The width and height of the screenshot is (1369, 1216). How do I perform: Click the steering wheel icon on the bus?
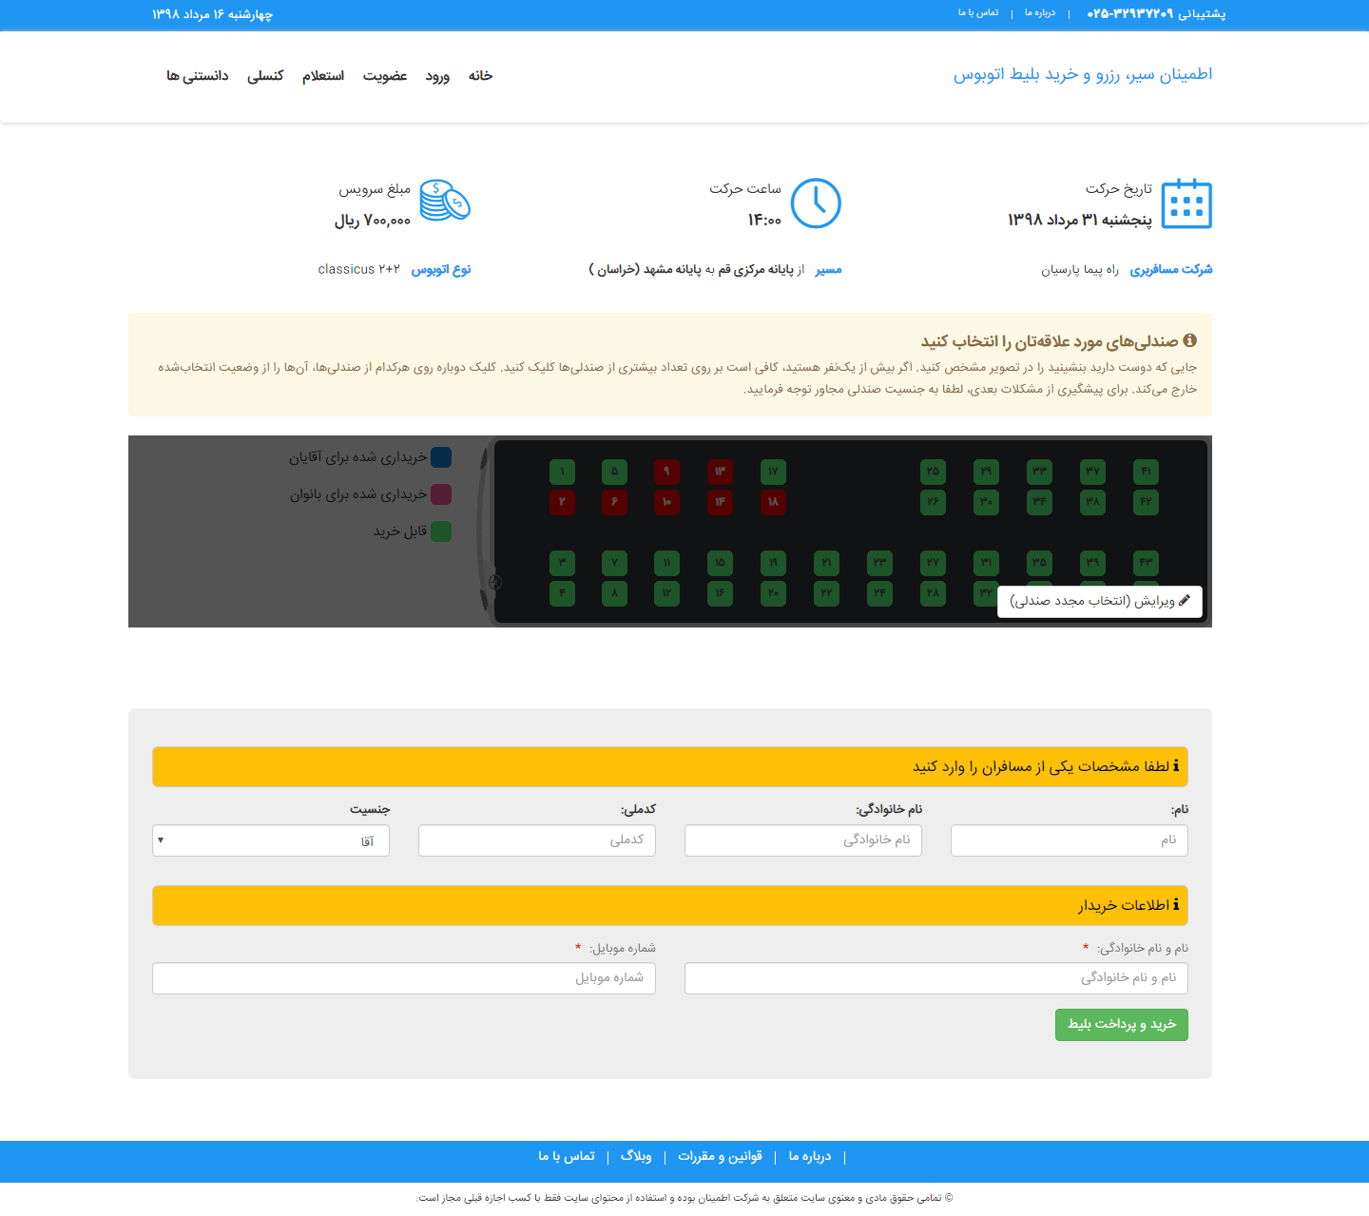494,582
